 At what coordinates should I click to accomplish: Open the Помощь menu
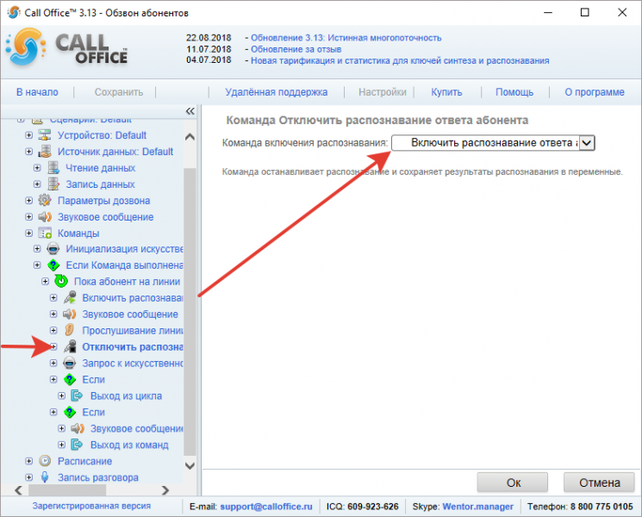514,92
